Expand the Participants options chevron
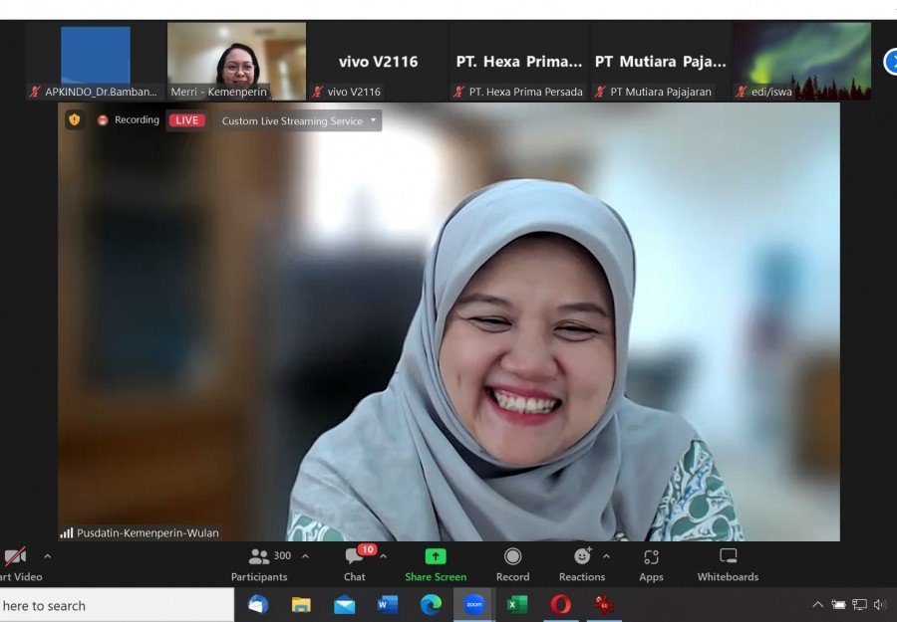Screen dimensions: 897x622 coord(306,556)
